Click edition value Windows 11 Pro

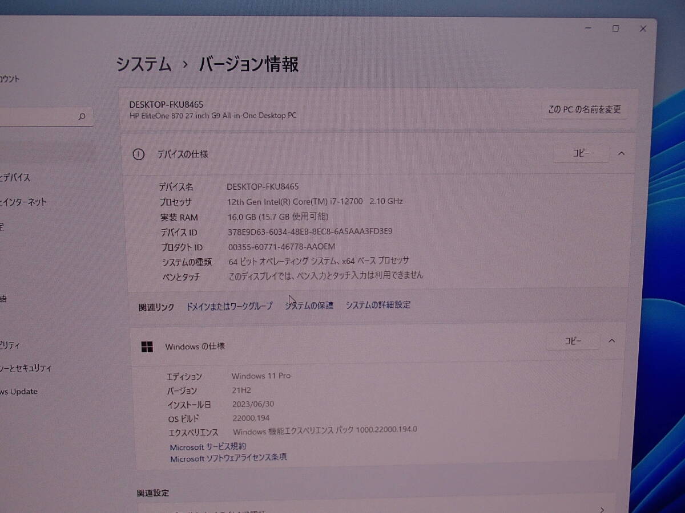(261, 376)
